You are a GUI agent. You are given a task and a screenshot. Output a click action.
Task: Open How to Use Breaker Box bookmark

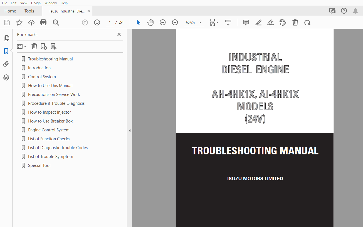50,121
